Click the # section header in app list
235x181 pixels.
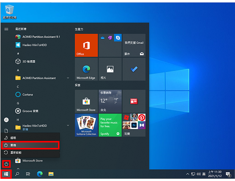coord(18,54)
